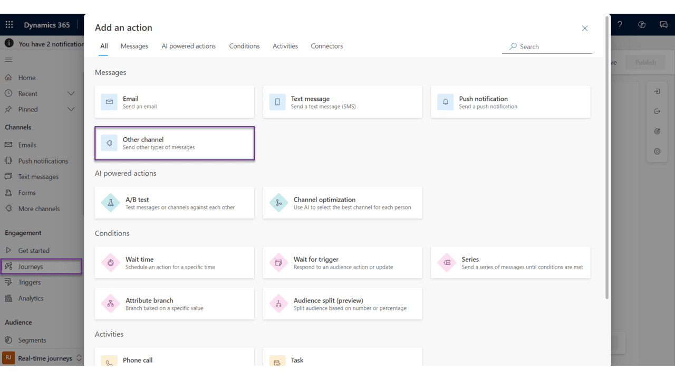The width and height of the screenshot is (675, 380).
Task: Click the entry arrow icon in right panel
Action: [657, 91]
